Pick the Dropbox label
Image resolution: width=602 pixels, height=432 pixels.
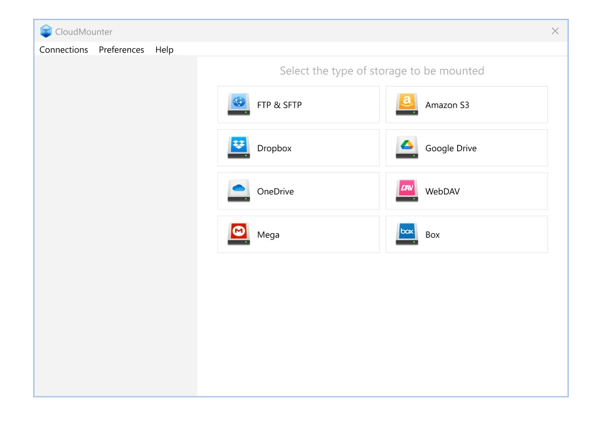tap(274, 148)
